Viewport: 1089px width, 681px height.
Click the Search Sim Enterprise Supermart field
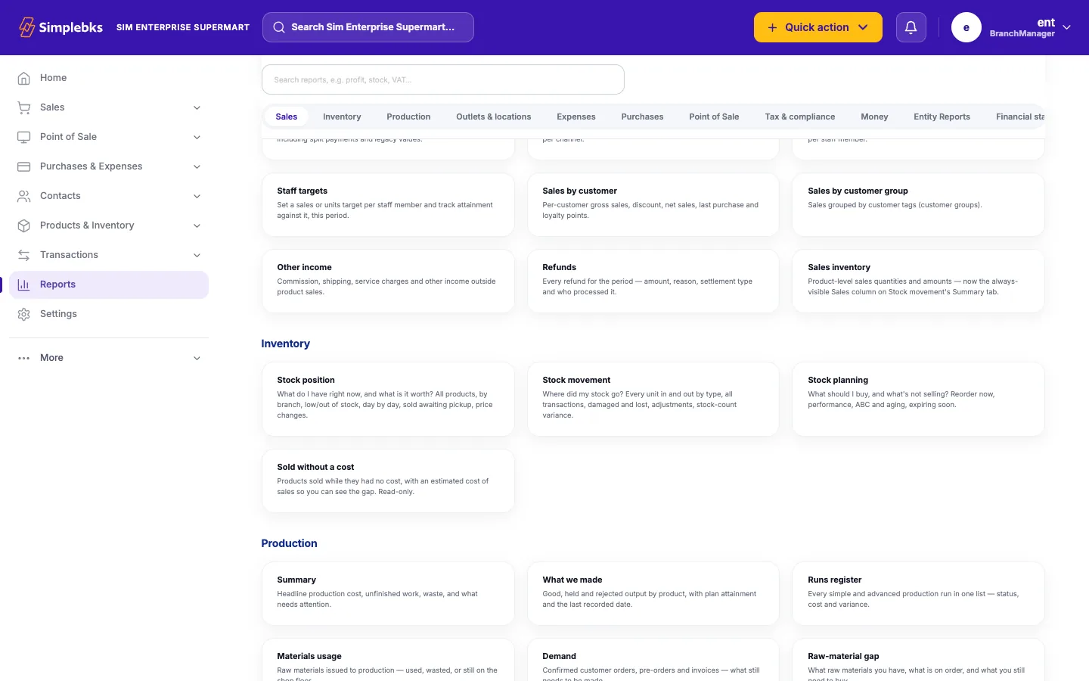368,27
